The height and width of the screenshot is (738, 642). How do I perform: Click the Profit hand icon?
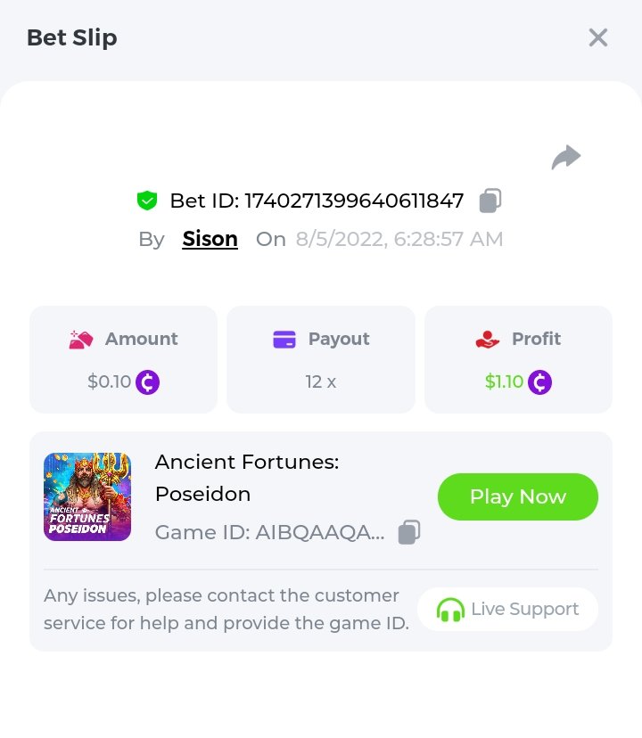[x=488, y=340]
